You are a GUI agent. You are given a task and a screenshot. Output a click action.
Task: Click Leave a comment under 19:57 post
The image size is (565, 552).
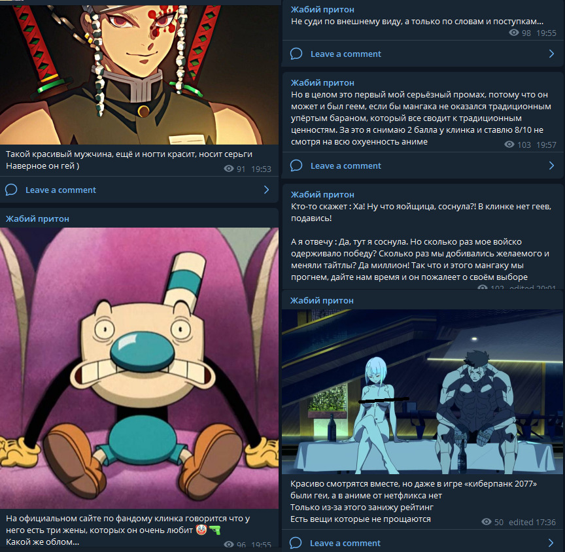tap(345, 165)
